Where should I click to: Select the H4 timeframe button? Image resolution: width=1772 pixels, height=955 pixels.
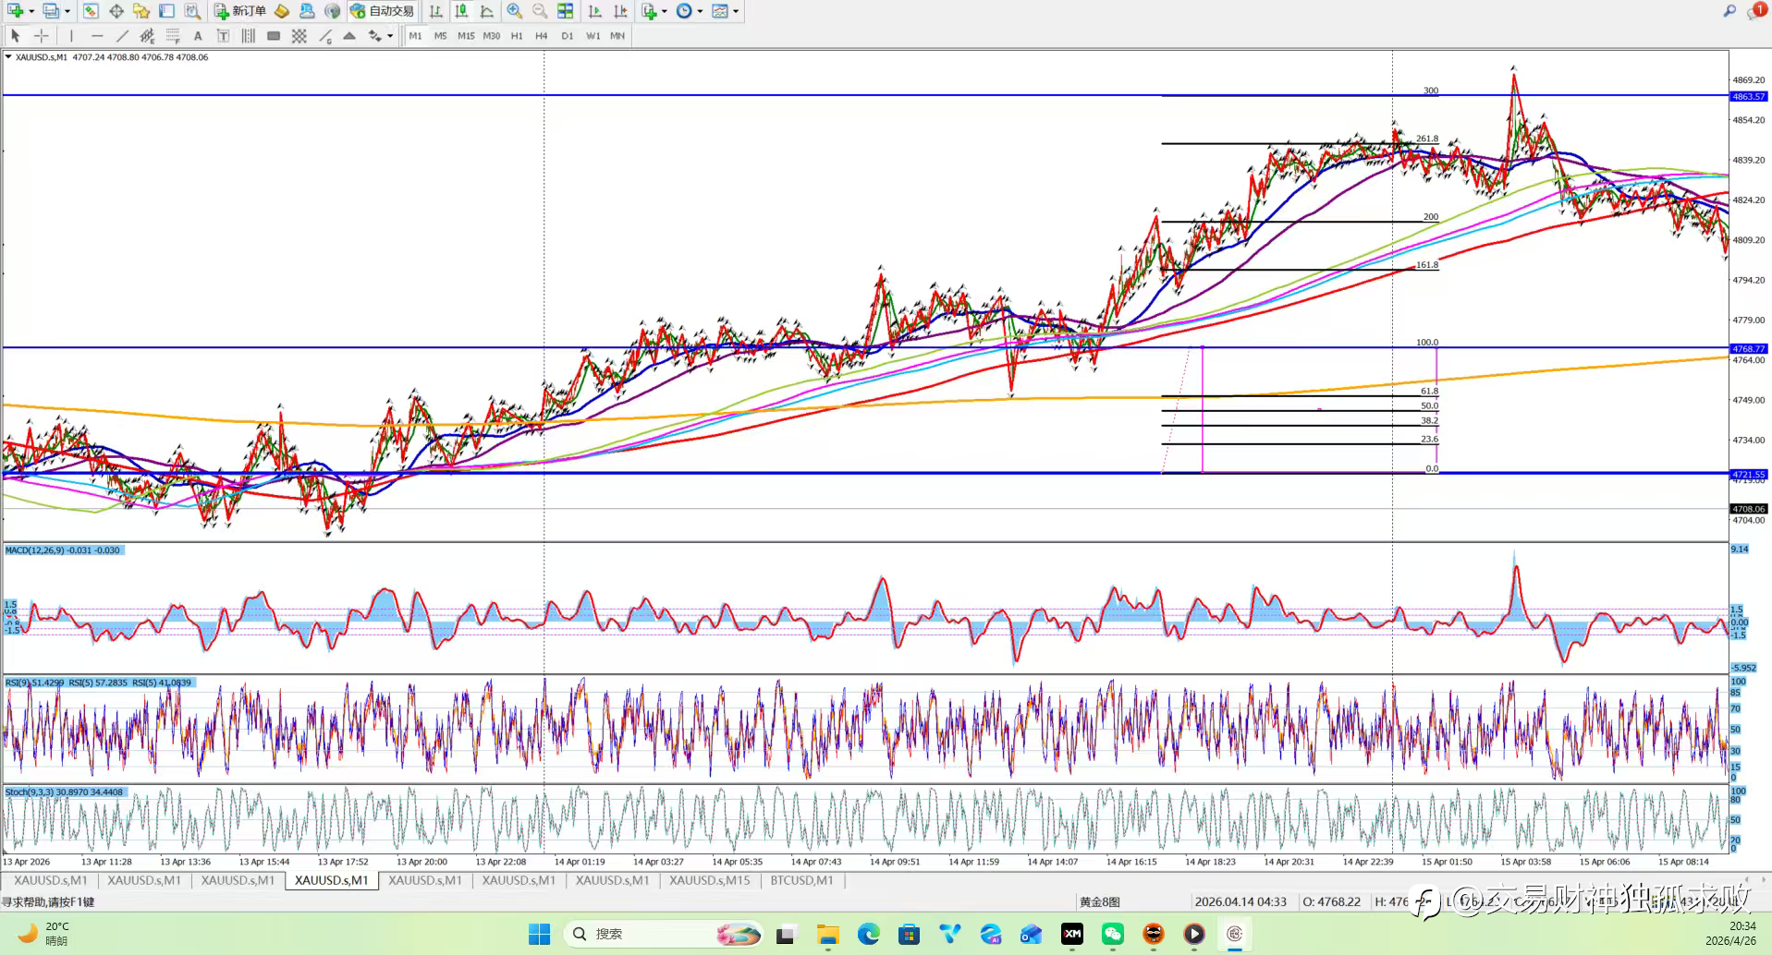click(542, 36)
